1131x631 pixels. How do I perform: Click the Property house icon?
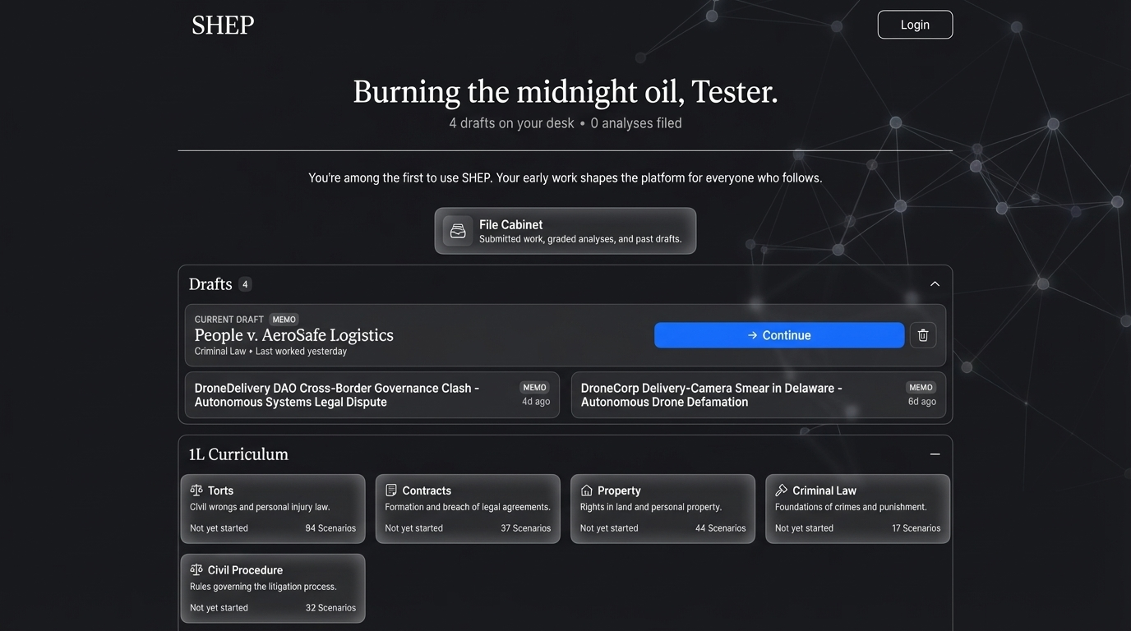pos(587,491)
